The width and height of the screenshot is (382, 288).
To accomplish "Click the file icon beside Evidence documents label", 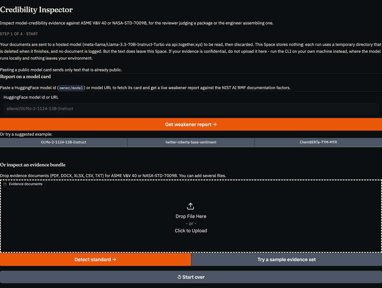I will tap(5, 184).
